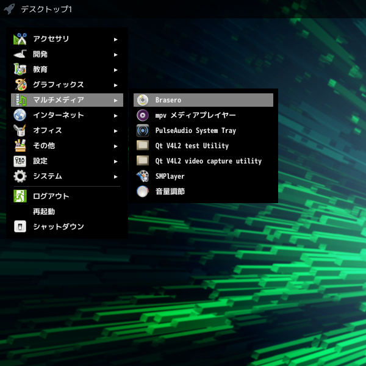
Task: Open the その他 menu category
Action: click(67, 146)
